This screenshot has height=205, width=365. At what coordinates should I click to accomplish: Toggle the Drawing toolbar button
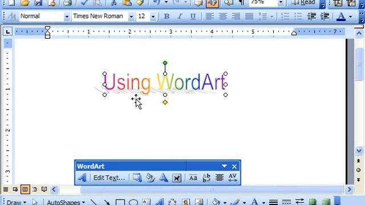pos(212,3)
